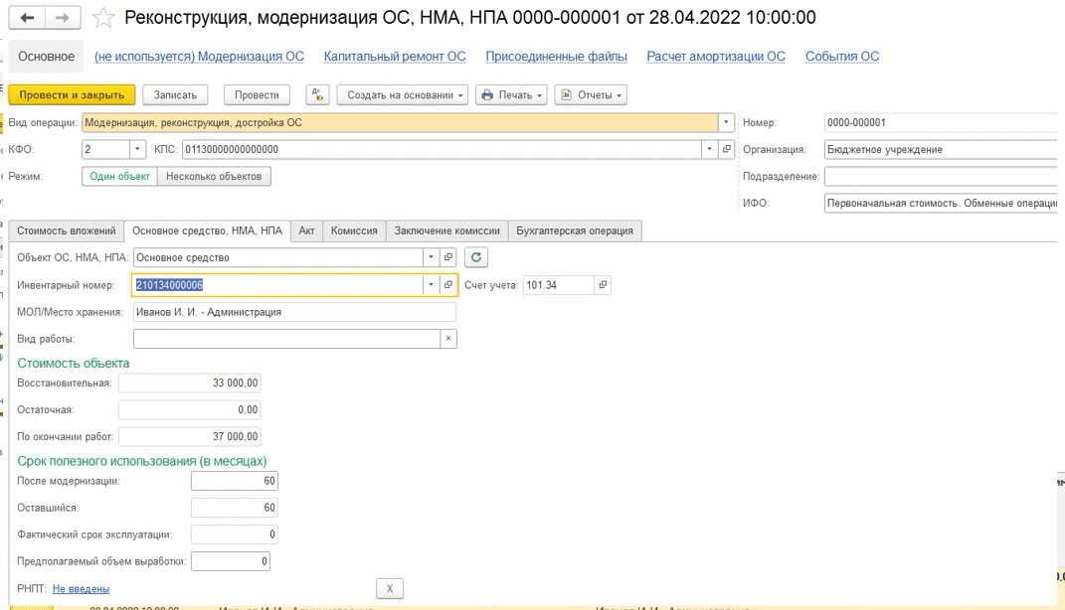
Task: Open the Создать на основании menu
Action: pos(404,95)
